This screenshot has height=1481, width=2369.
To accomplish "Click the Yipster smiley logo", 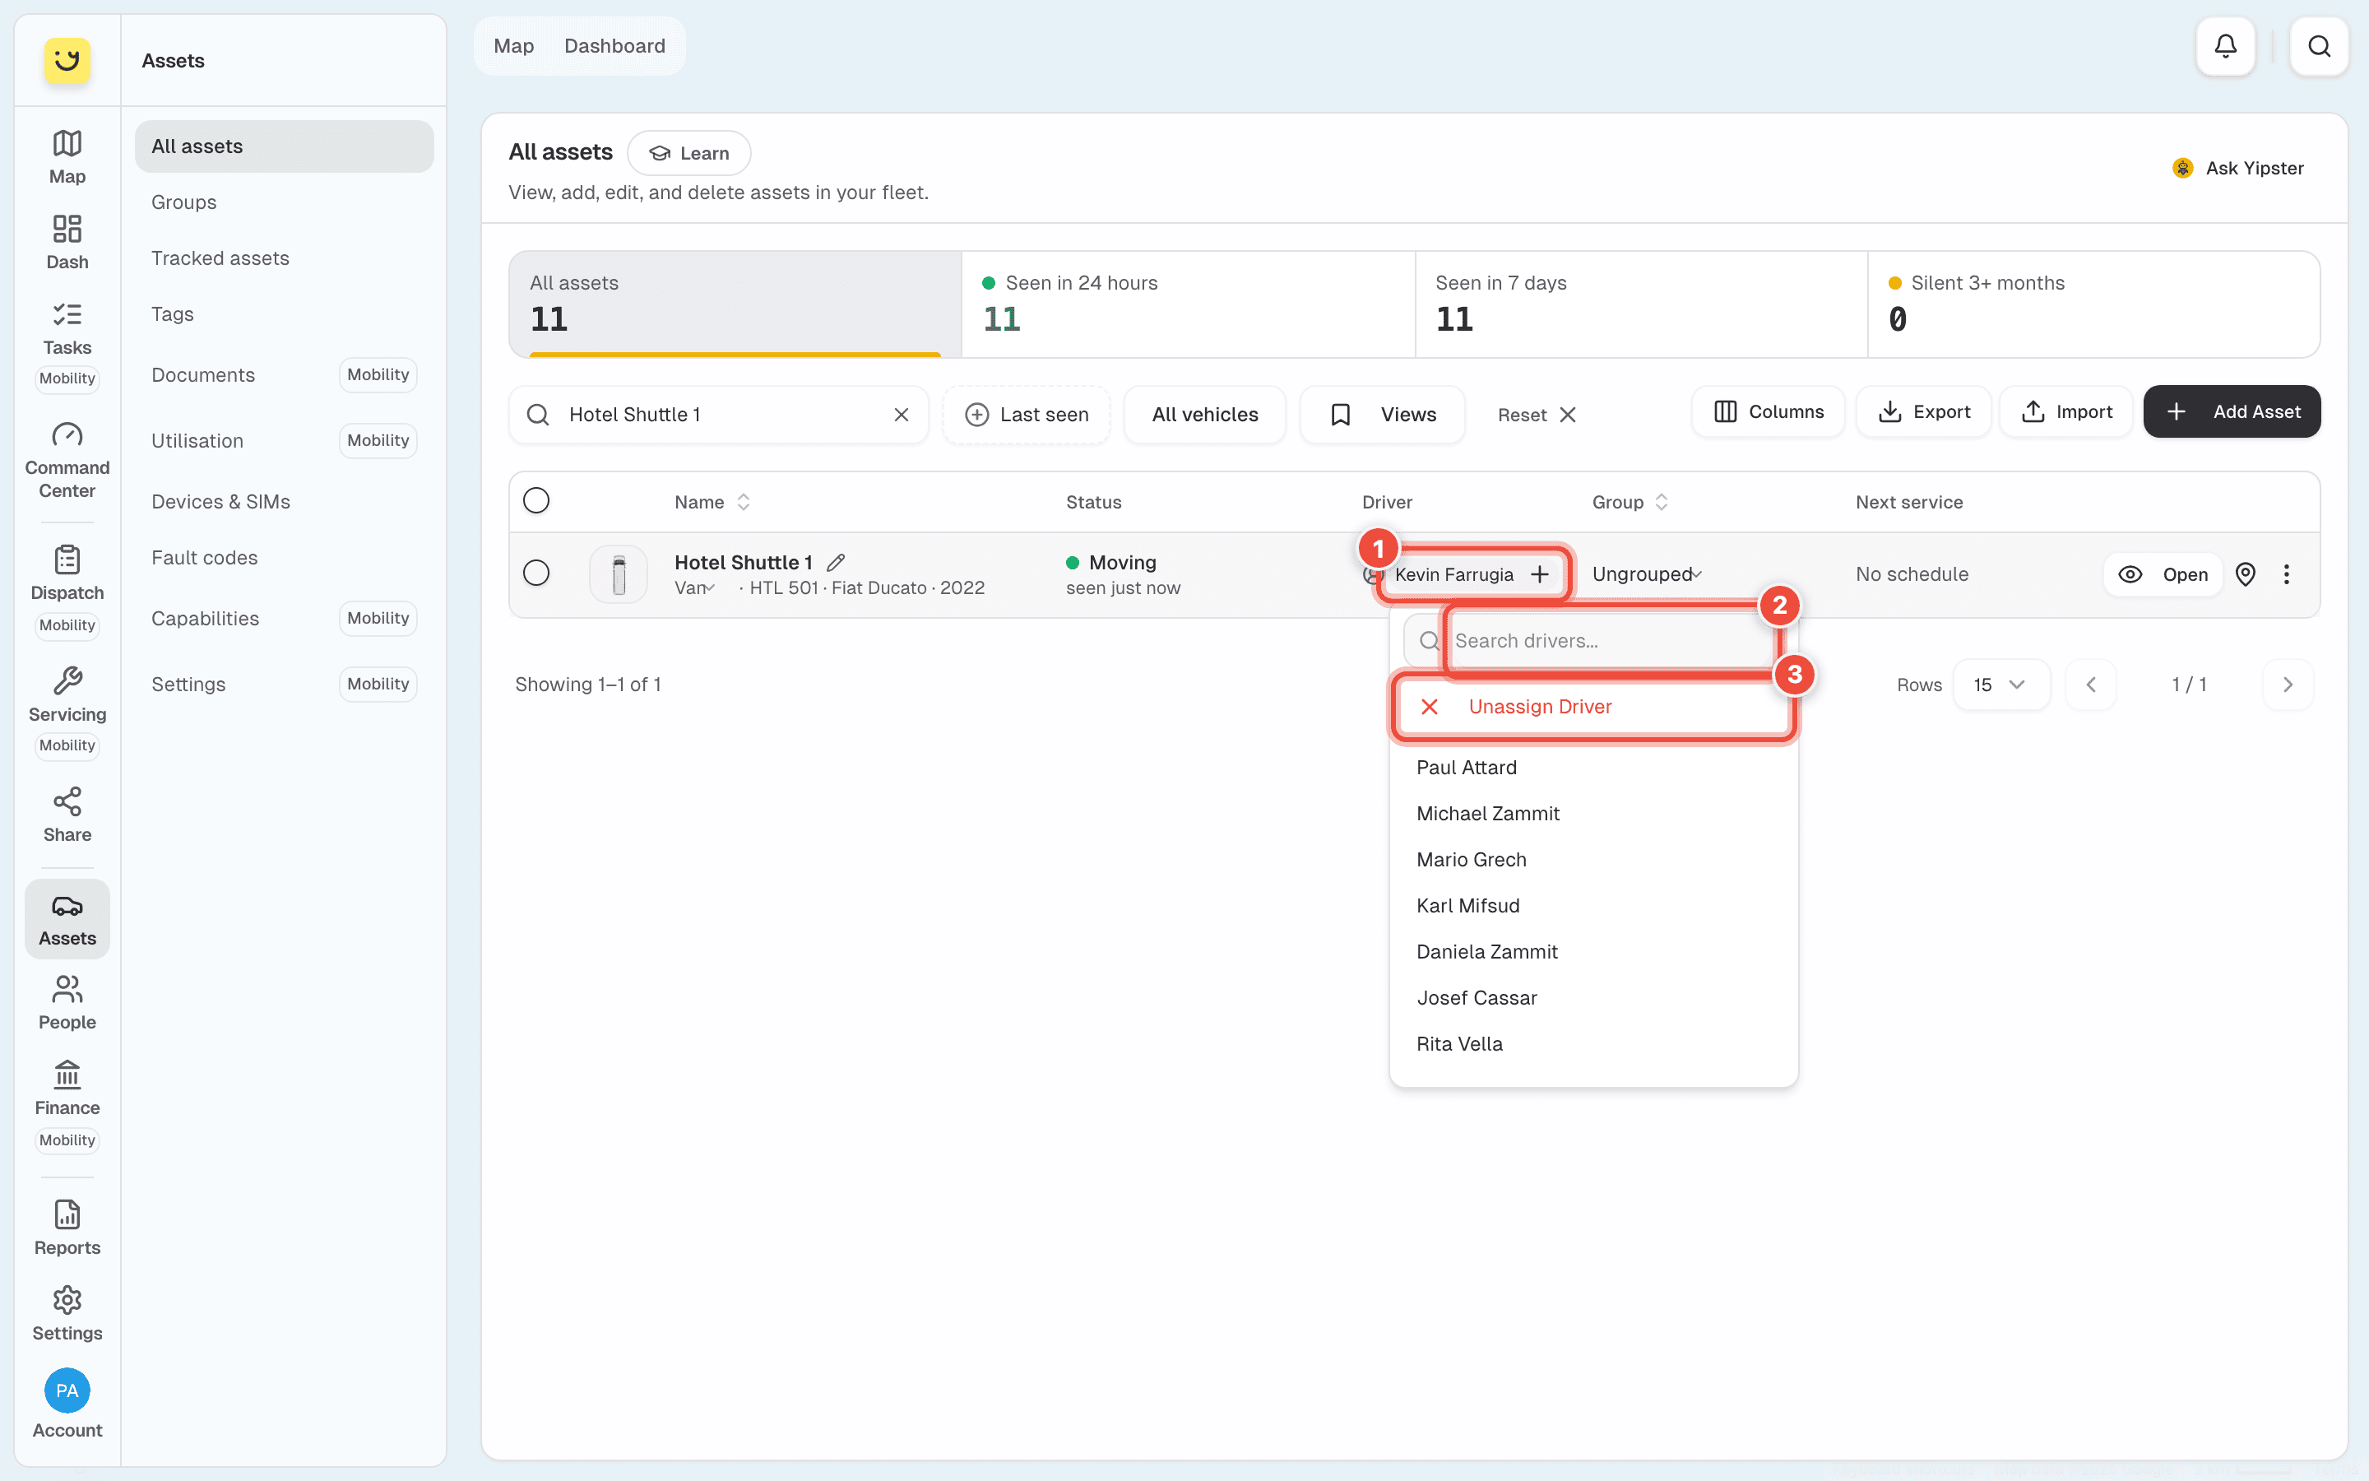I will coord(67,61).
